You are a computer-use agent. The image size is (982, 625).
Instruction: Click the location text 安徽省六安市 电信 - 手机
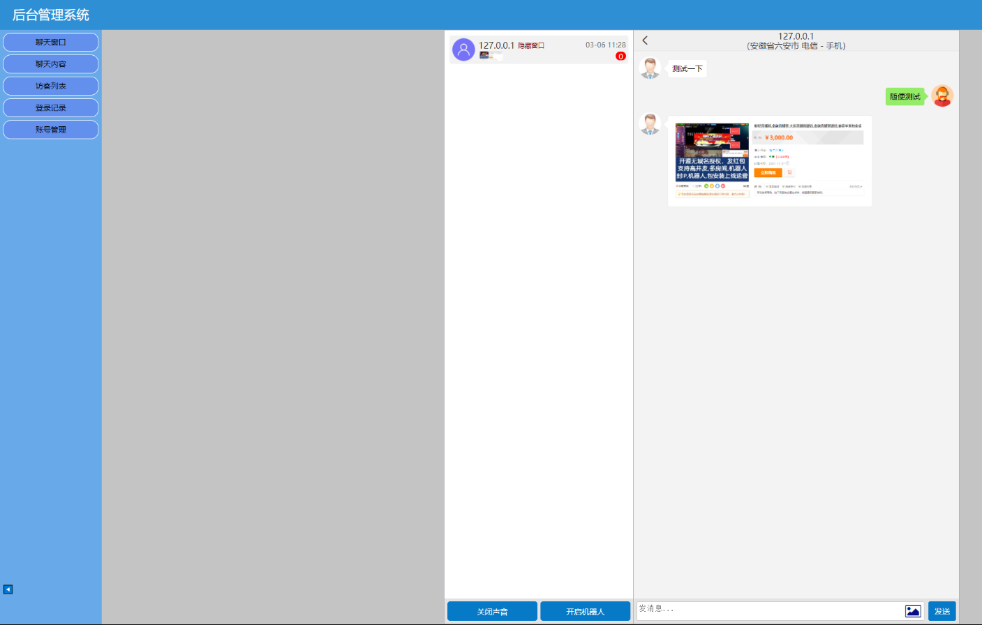tap(796, 46)
